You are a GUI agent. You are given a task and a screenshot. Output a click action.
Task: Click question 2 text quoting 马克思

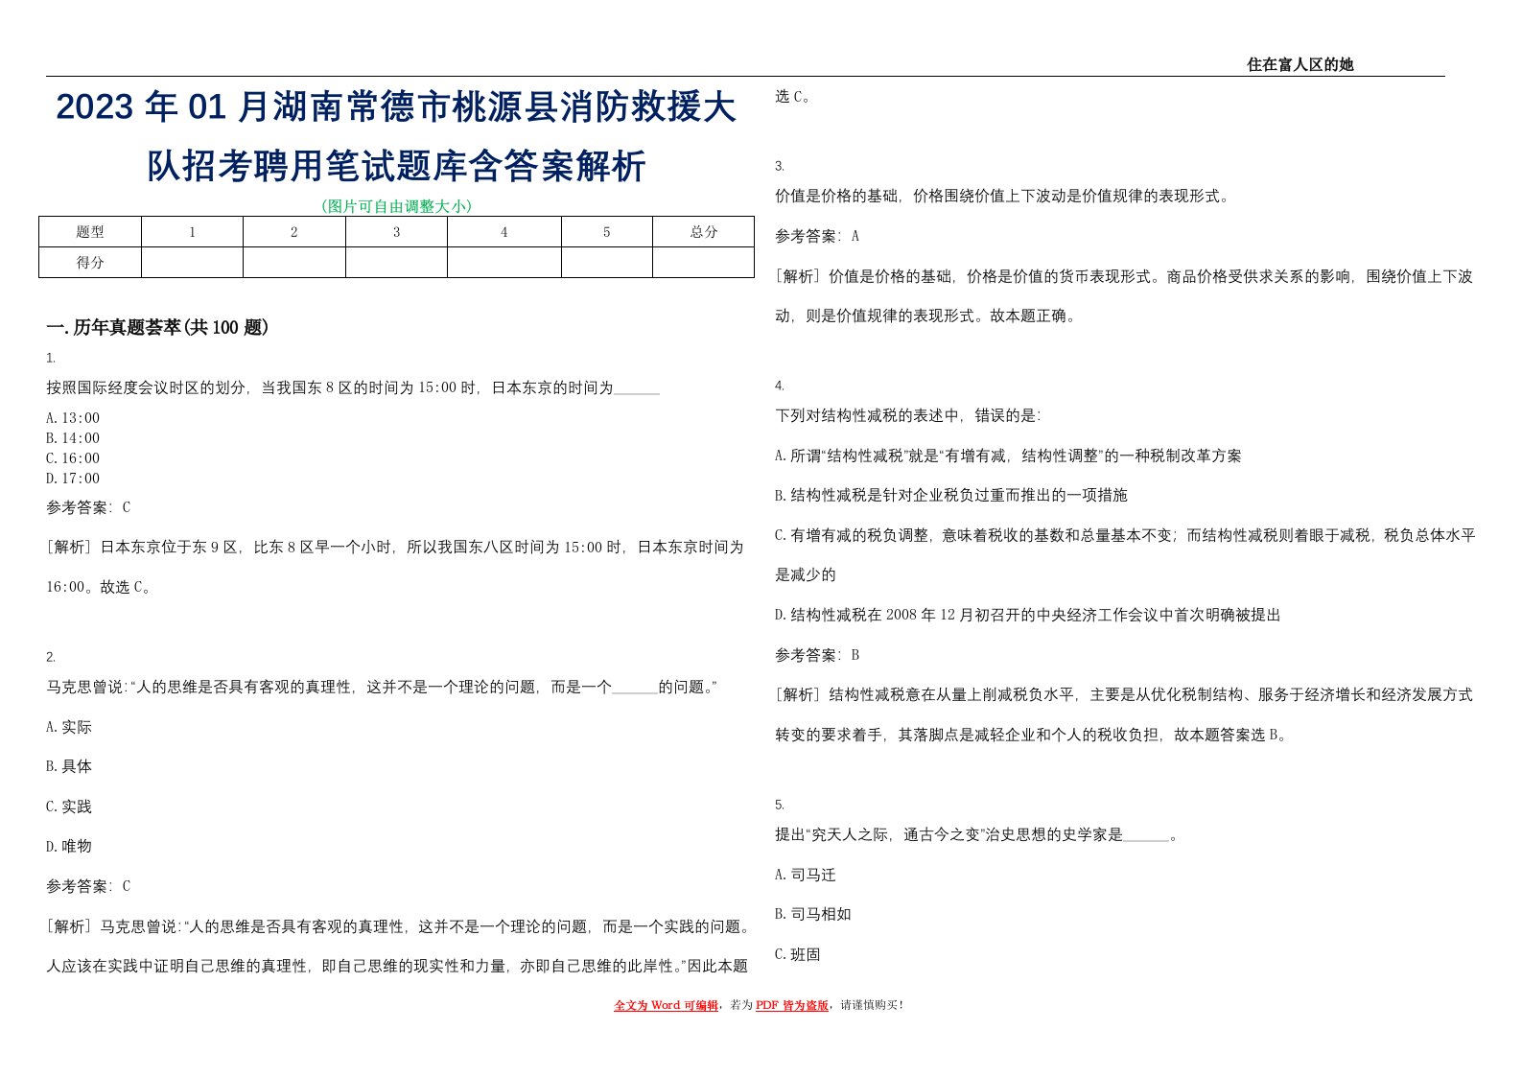(x=382, y=687)
